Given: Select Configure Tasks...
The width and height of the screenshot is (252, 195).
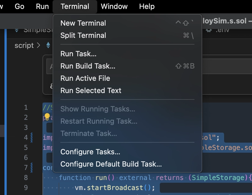Looking at the screenshot, I should 127,152.
